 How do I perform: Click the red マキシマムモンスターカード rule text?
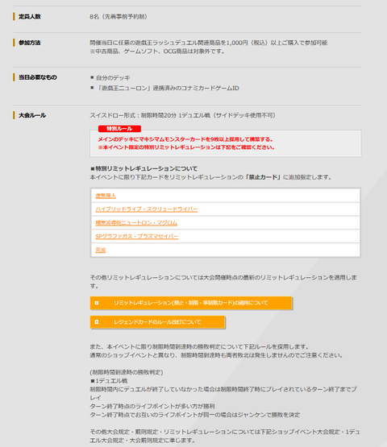(185, 139)
